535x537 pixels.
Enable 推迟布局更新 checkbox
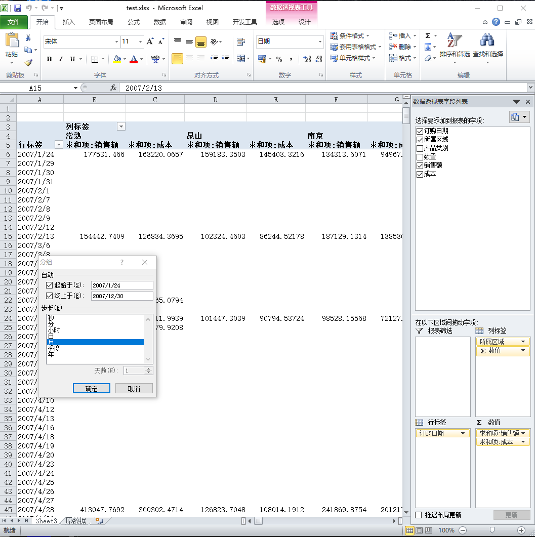[419, 515]
